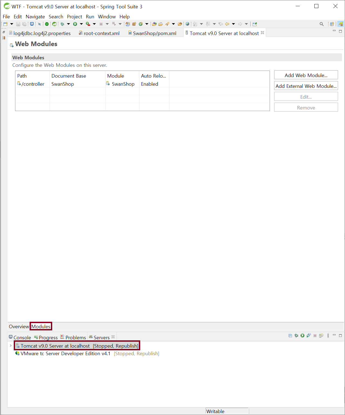Screen dimensions: 345x415
Task: Click the Open Task folder icon
Action: (x=160, y=24)
